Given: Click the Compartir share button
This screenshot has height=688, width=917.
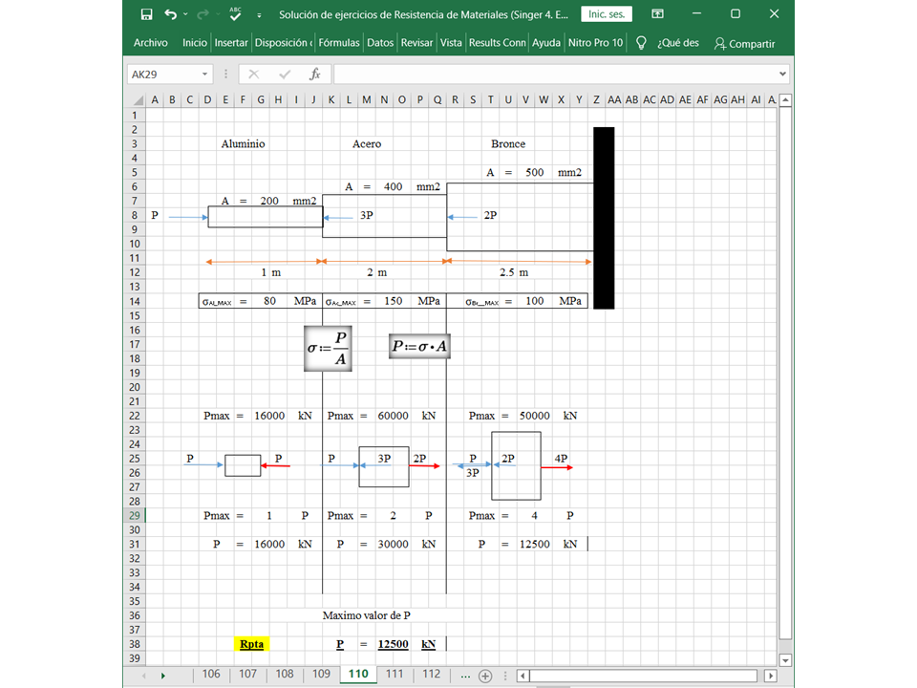Looking at the screenshot, I should point(744,43).
